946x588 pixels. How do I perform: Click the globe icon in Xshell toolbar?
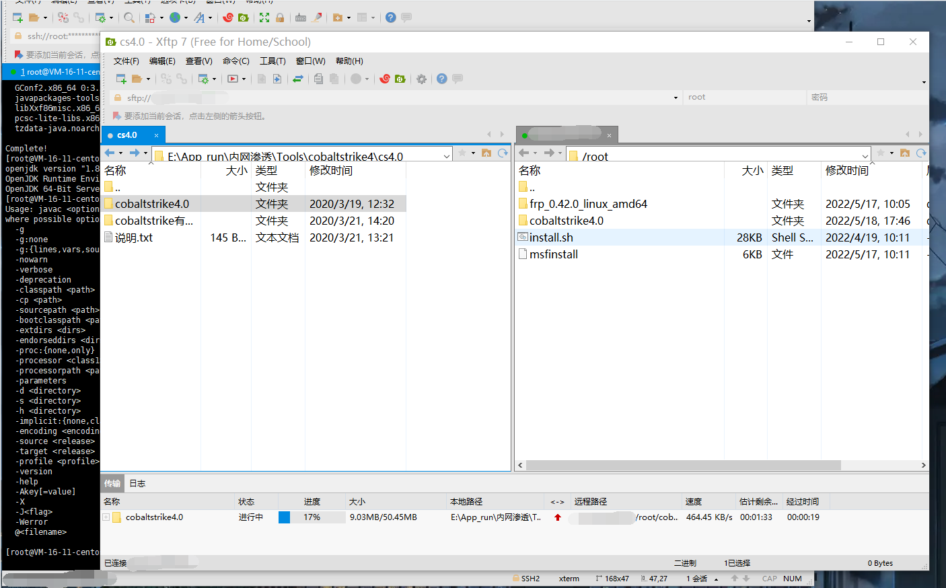[175, 17]
